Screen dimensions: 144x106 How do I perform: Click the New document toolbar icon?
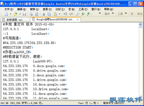(6, 14)
